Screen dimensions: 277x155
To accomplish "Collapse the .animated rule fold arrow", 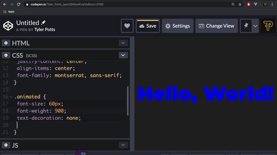I will (11, 97).
